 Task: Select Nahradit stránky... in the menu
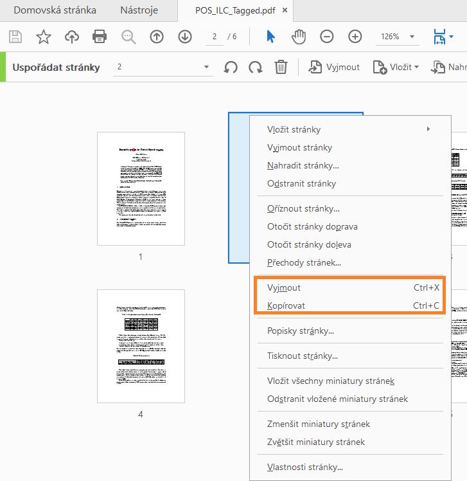pyautogui.click(x=350, y=166)
